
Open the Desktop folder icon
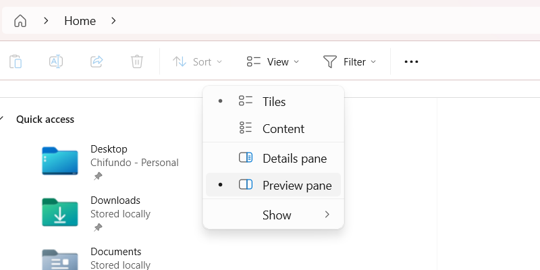coord(59,161)
